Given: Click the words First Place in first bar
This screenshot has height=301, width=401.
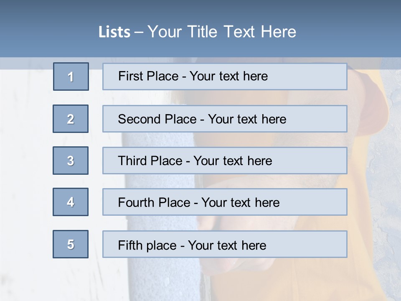Looking at the screenshot, I should tap(148, 76).
